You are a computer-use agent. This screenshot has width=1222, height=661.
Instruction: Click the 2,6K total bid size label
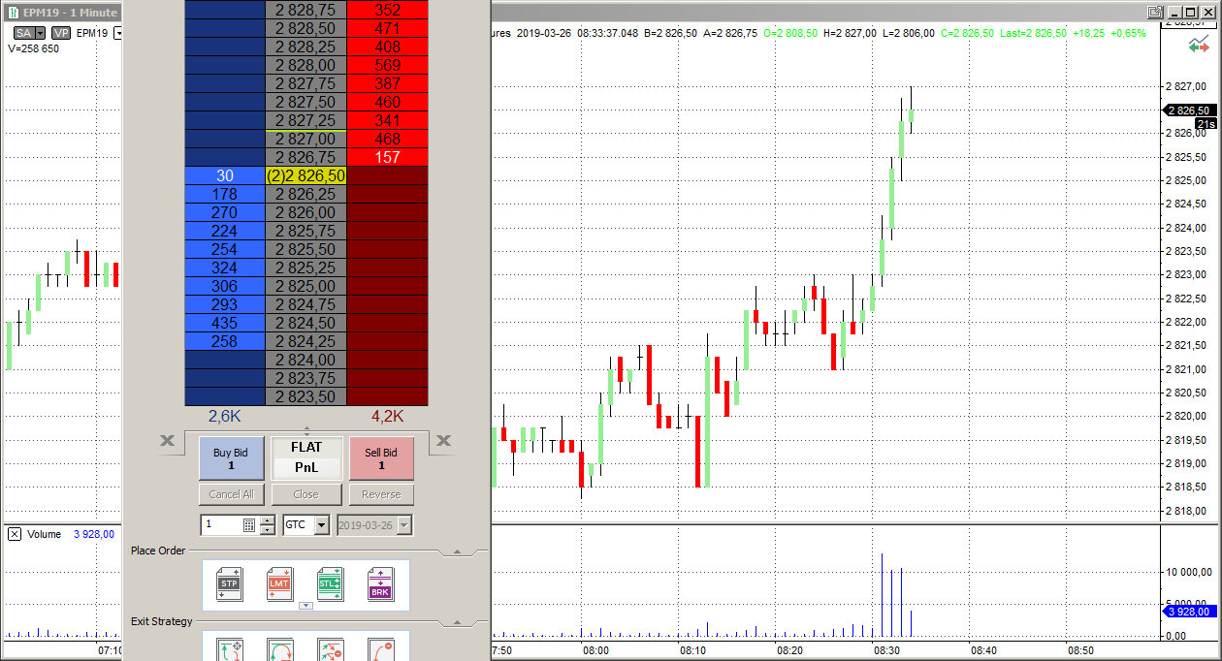[225, 416]
